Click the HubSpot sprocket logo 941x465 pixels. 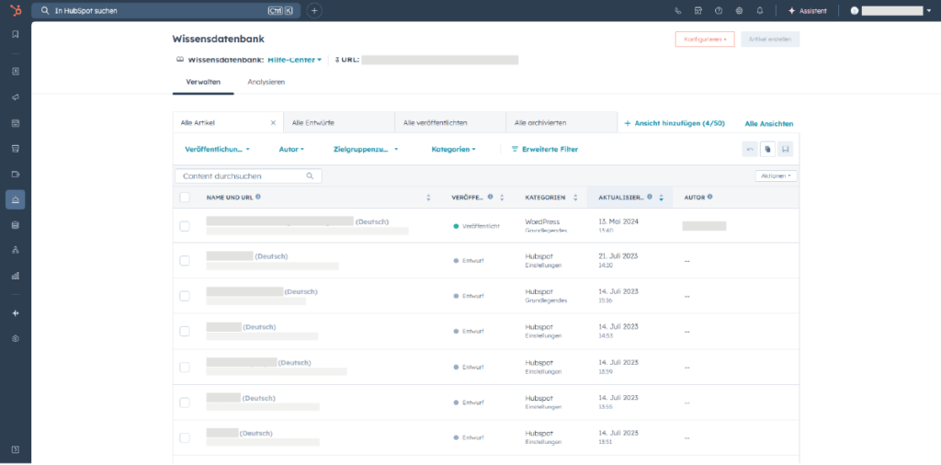coord(15,10)
